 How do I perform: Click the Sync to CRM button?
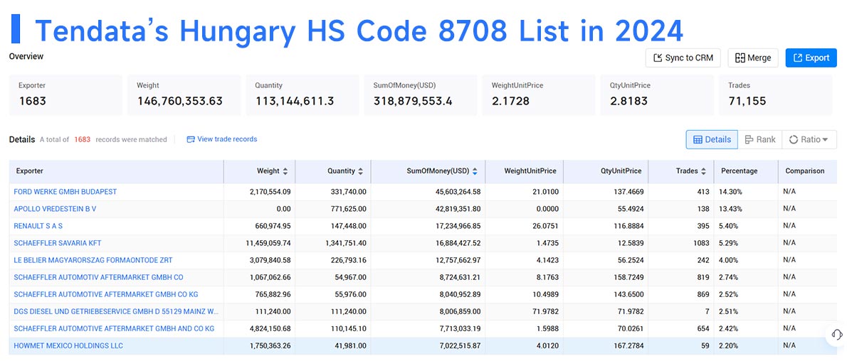[x=683, y=58]
